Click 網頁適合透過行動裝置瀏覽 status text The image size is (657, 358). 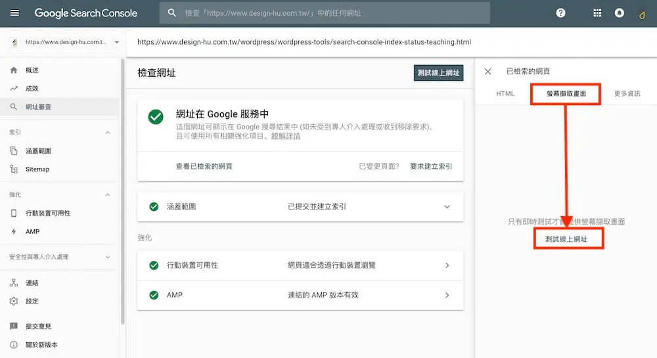pyautogui.click(x=331, y=265)
